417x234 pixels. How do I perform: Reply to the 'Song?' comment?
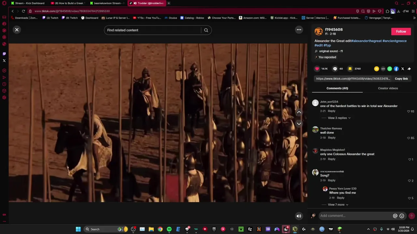coord(332,180)
